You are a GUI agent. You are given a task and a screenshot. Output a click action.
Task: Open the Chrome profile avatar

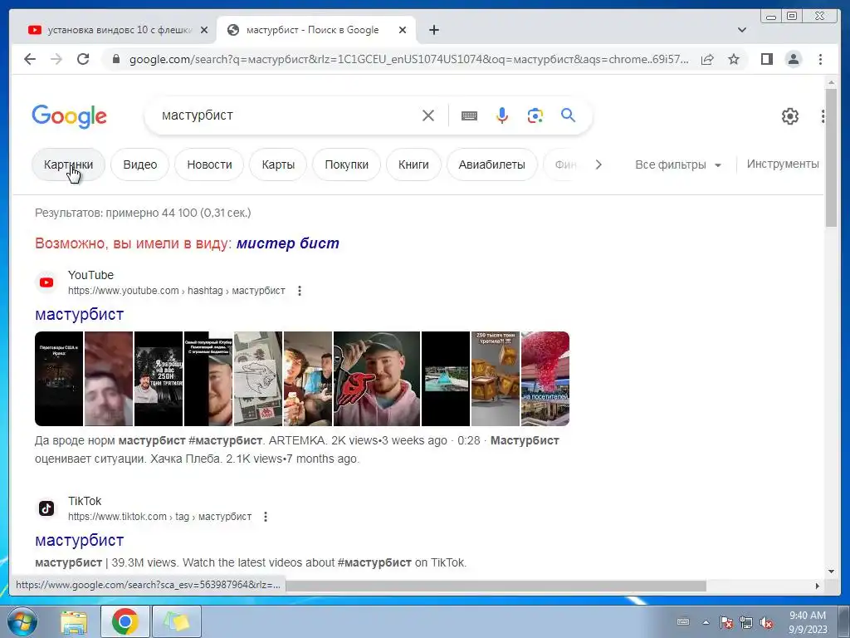pyautogui.click(x=794, y=59)
